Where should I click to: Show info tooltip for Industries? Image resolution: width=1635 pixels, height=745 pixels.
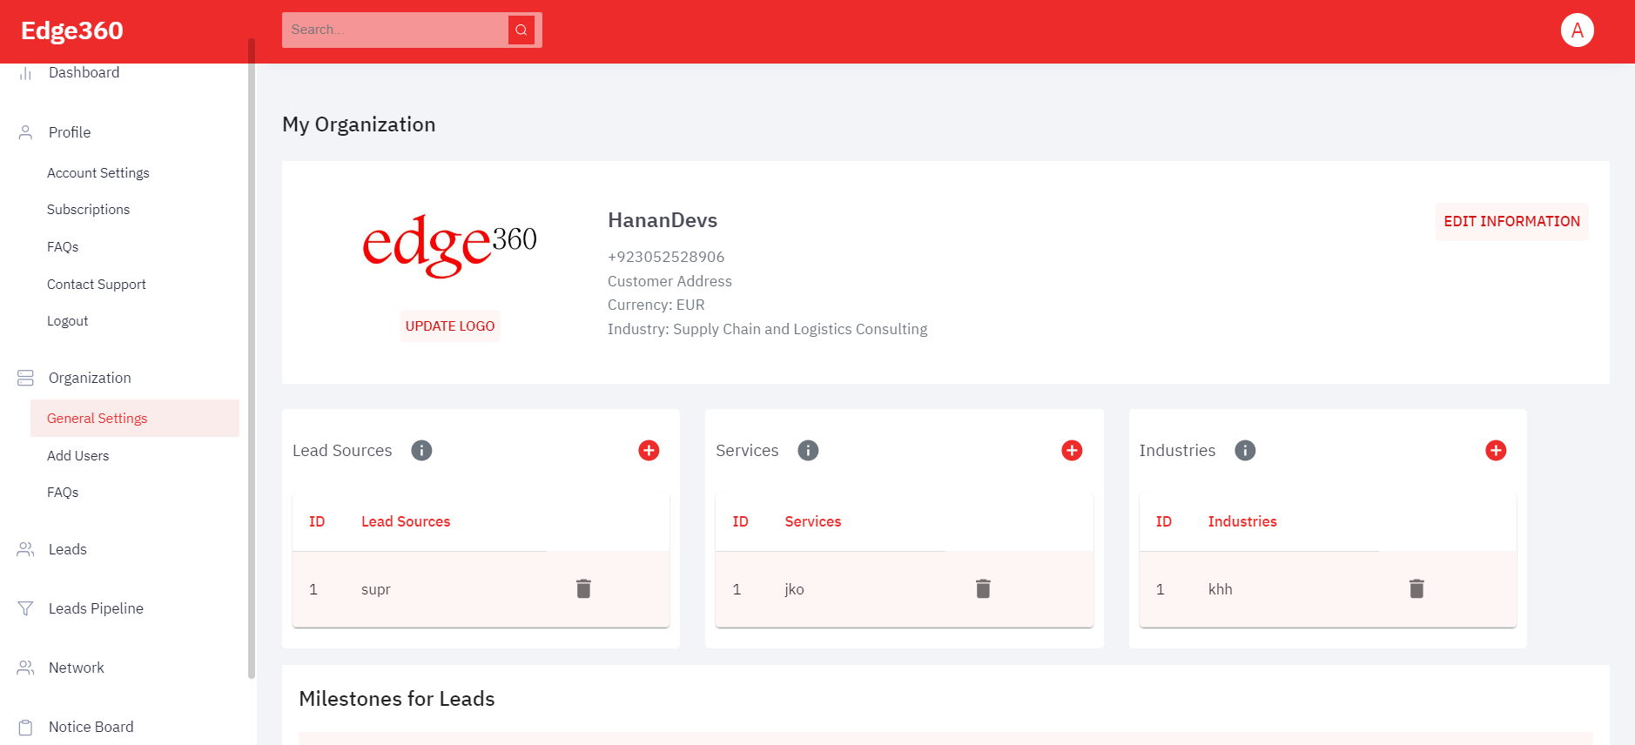click(x=1245, y=450)
